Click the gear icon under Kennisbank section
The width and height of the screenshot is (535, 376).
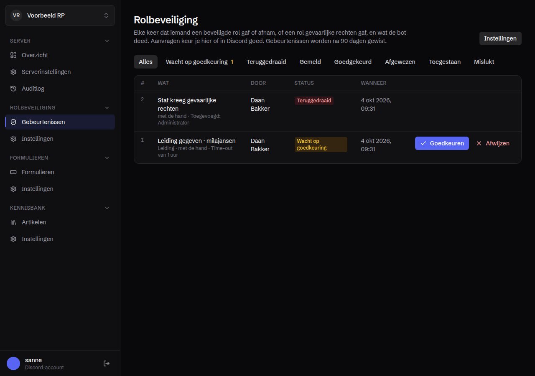tap(13, 239)
